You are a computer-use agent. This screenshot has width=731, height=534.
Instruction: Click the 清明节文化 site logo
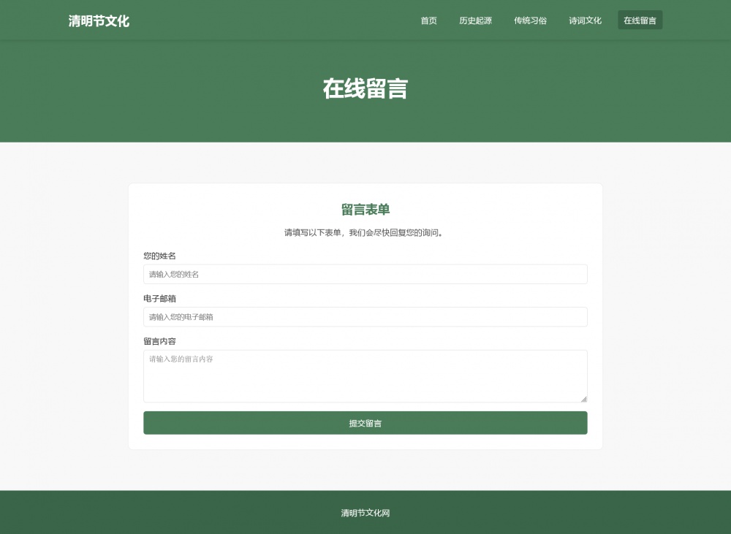99,21
